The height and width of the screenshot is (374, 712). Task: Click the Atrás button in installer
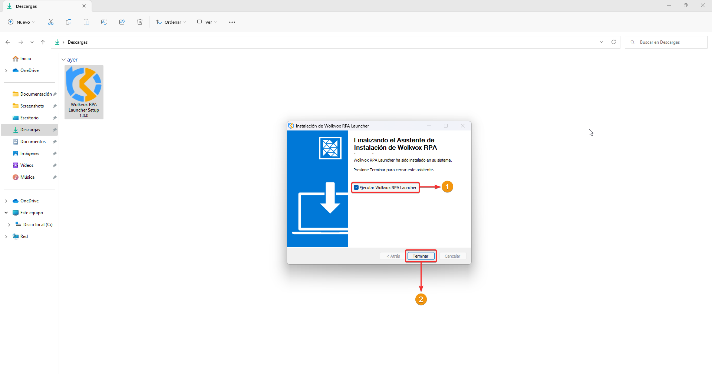393,256
